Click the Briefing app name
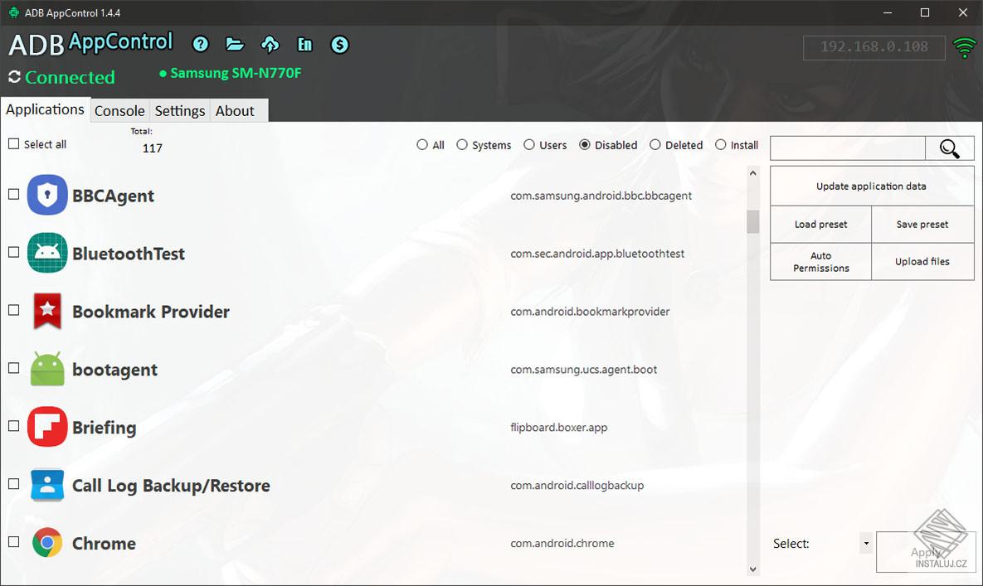 pos(104,428)
